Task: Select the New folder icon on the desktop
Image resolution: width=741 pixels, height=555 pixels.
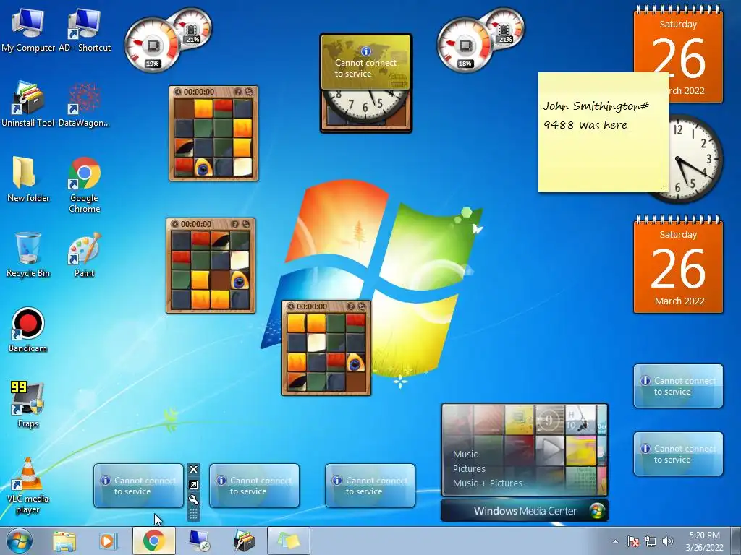Action: tap(28, 179)
